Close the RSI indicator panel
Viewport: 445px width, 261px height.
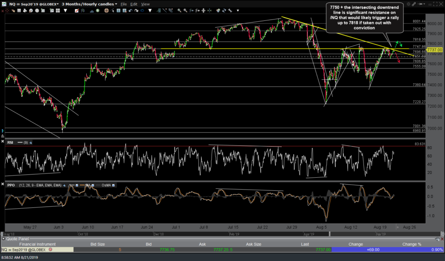click(x=3, y=142)
